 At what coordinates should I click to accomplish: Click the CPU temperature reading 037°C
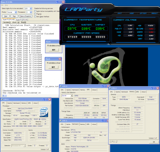click(x=72, y=29)
